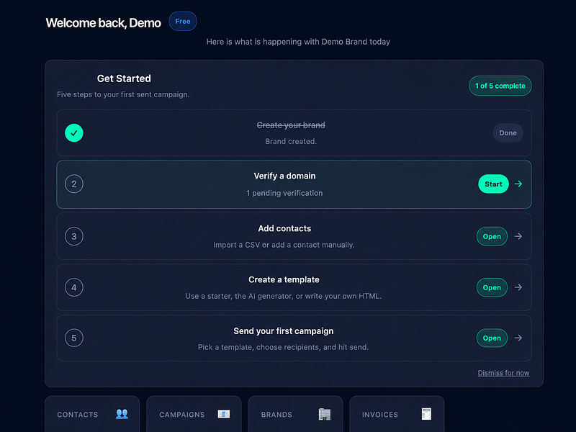Click the 1 pending verification text

[284, 193]
